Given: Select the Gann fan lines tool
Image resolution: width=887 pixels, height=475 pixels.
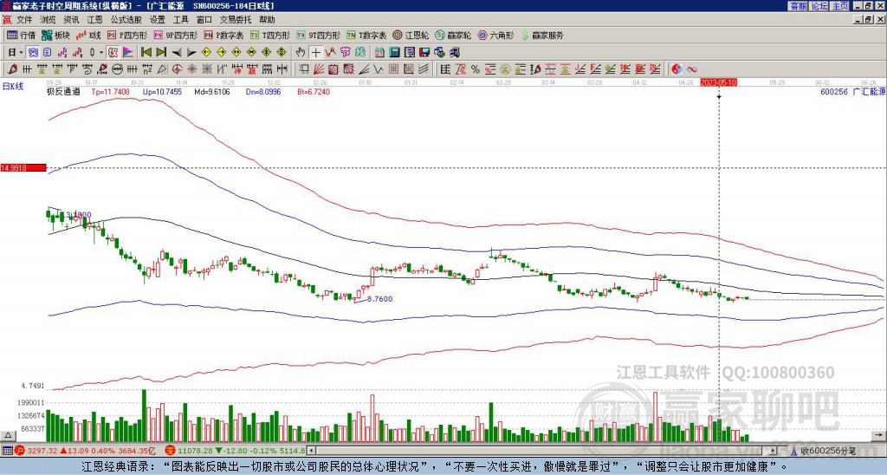Looking at the screenshot, I should click(318, 69).
